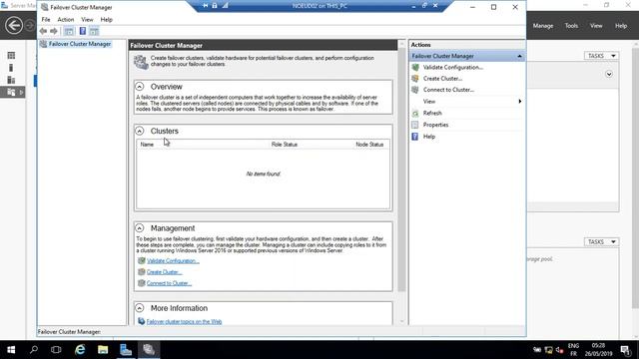The image size is (639, 359).
Task: Click the Properties icon in Actions pane
Action: 415,125
